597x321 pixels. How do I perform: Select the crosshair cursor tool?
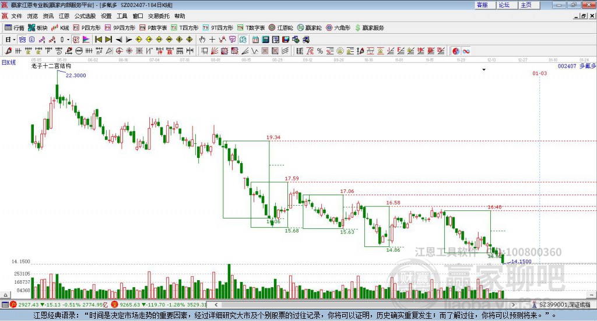pyautogui.click(x=212, y=40)
